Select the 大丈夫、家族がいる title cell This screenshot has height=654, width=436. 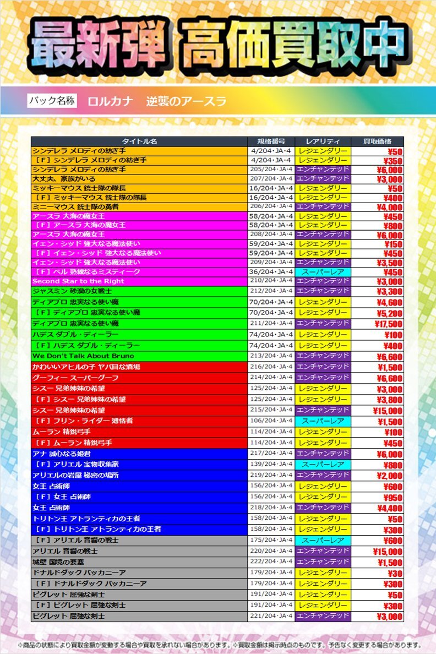click(x=139, y=179)
